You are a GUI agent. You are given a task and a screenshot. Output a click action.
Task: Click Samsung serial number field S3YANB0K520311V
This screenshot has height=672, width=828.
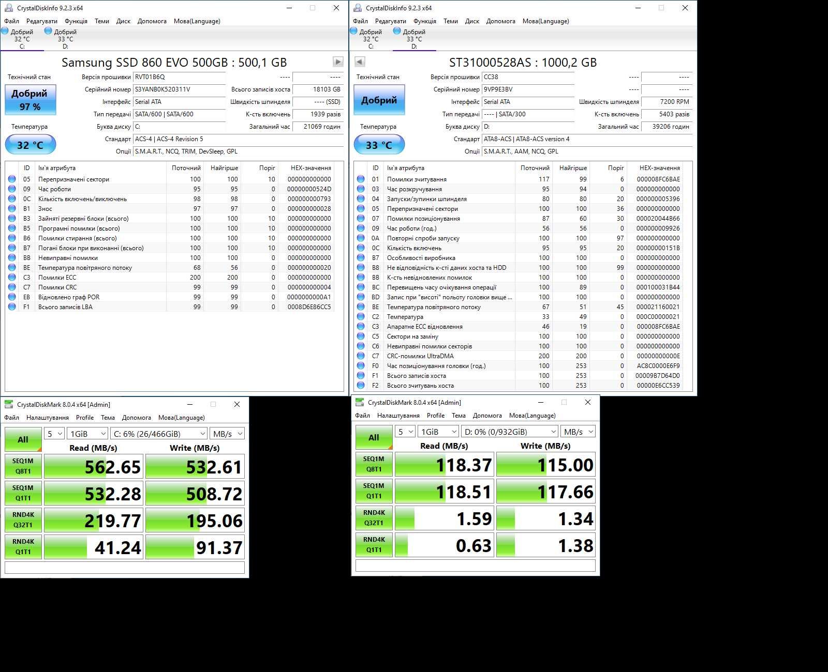[x=180, y=89]
